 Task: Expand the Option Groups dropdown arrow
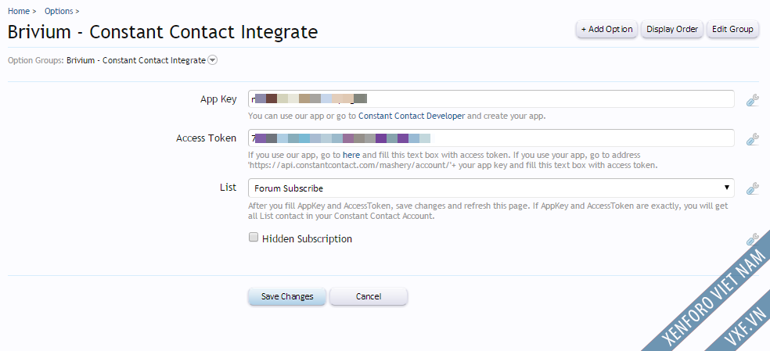point(212,60)
